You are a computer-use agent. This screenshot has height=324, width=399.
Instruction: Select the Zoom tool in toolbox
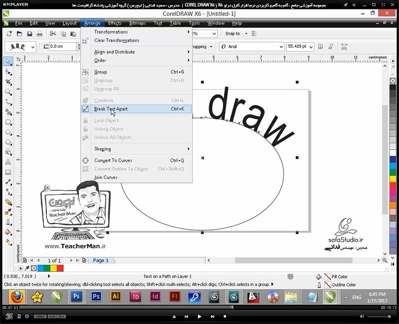click(8, 92)
